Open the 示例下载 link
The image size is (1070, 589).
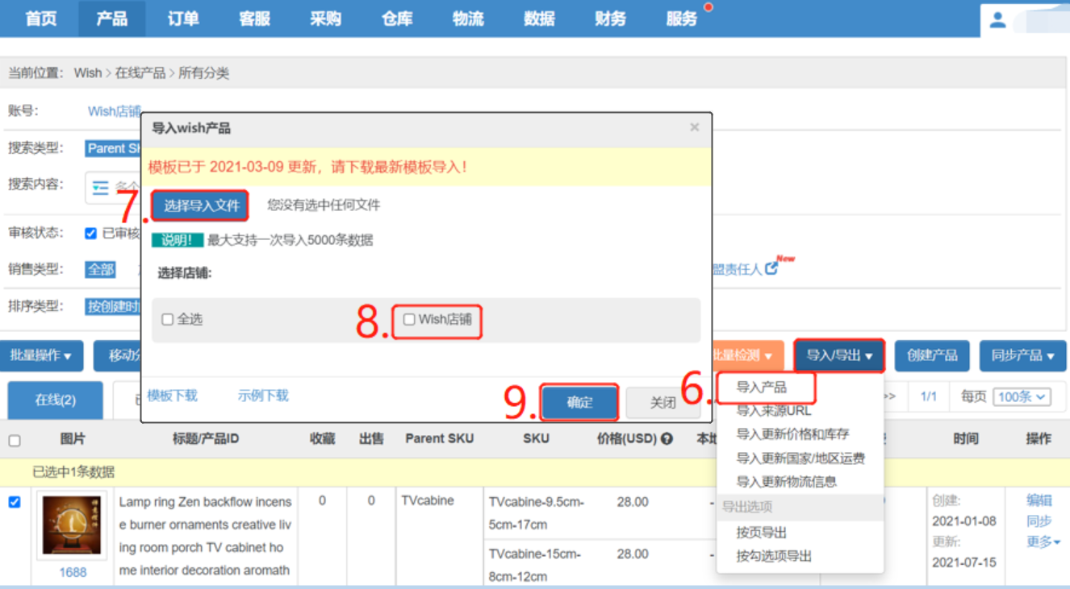263,396
